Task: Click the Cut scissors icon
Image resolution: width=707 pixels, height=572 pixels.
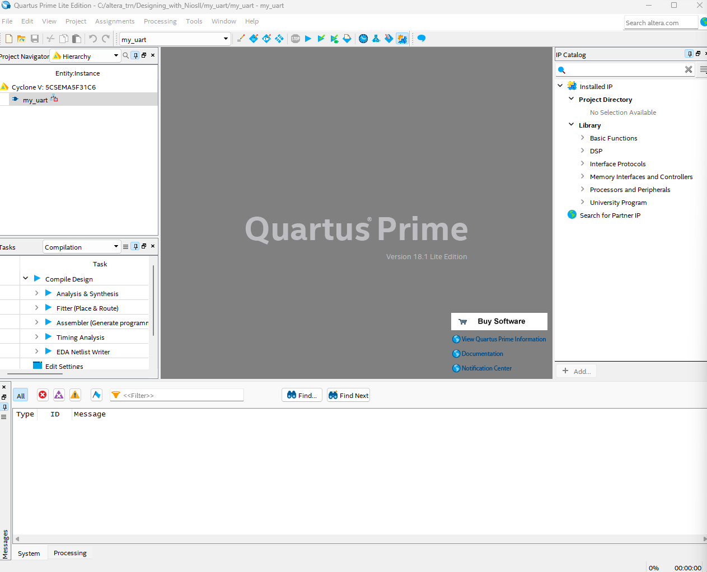Action: (x=50, y=39)
